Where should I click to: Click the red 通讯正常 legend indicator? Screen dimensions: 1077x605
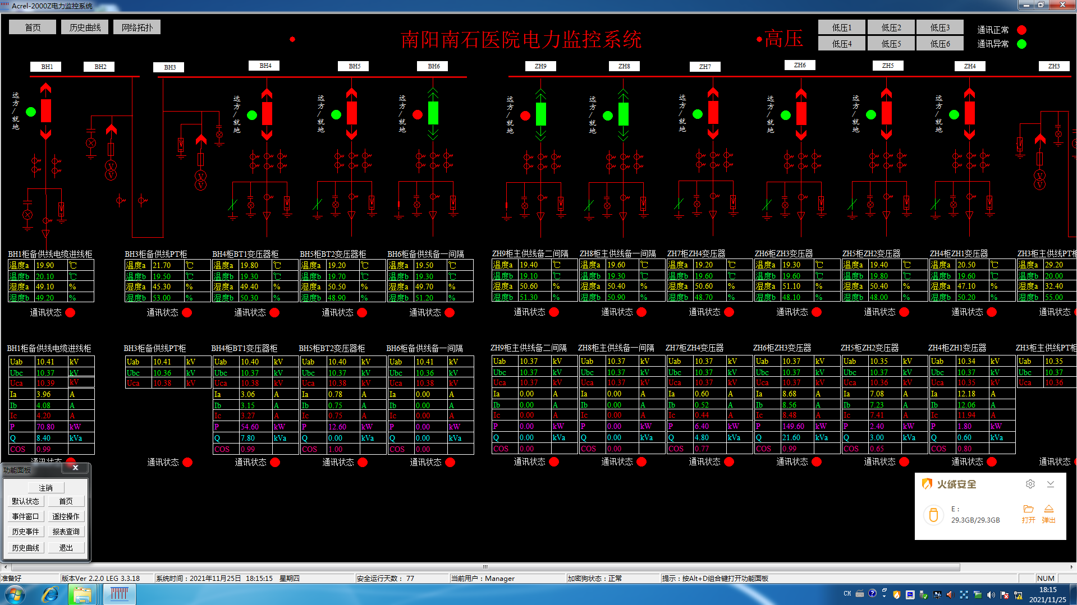[1022, 30]
